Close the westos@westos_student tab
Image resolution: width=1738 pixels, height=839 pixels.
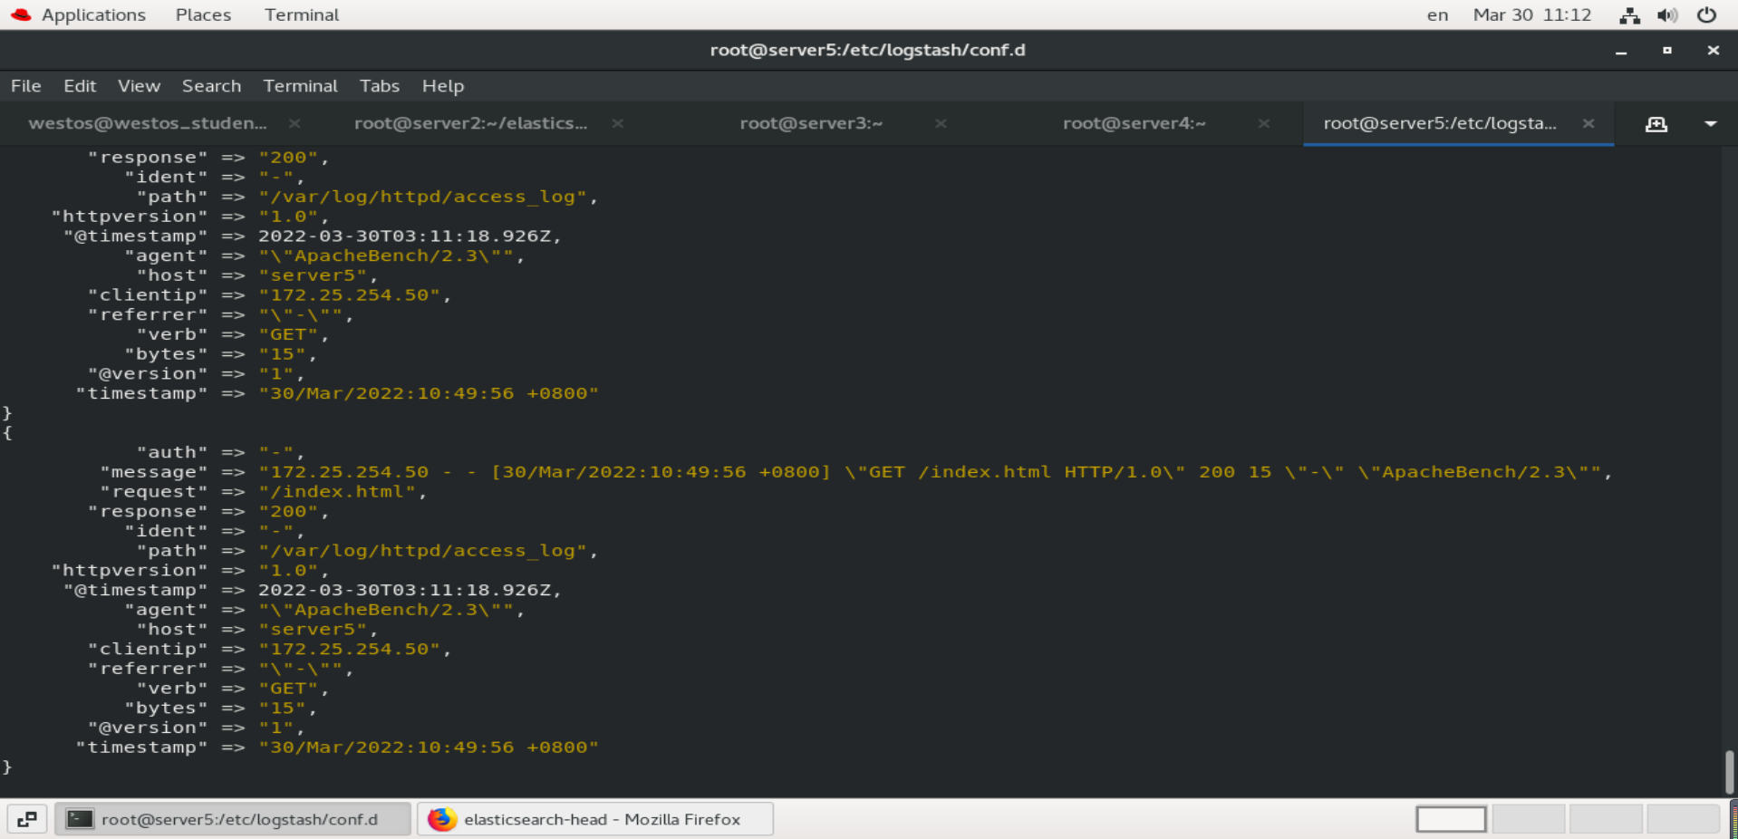294,123
